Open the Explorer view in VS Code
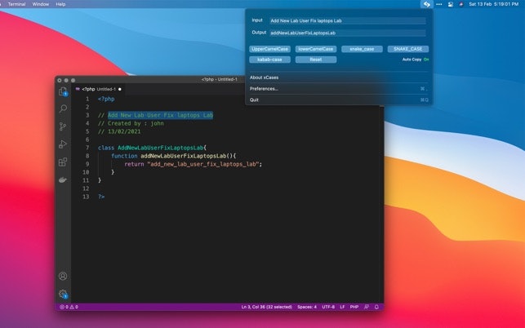This screenshot has width=525, height=328. click(x=63, y=91)
